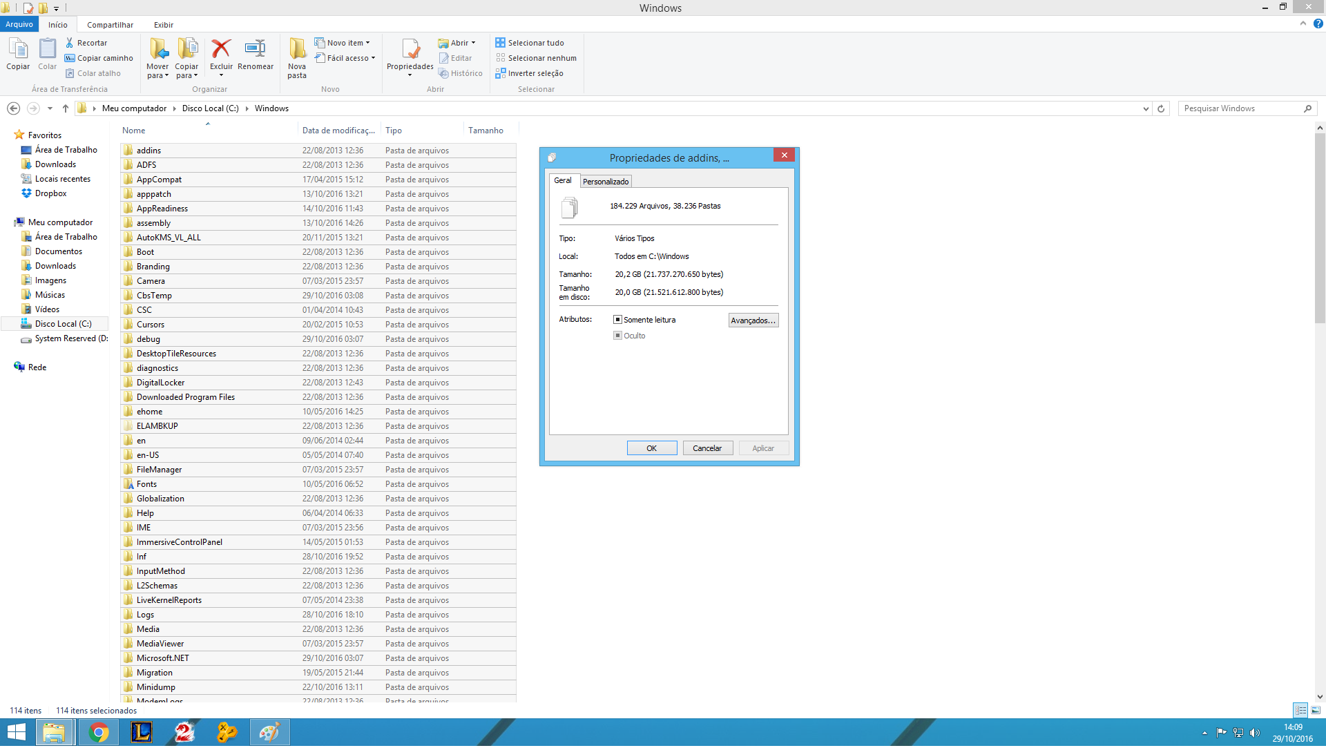Open League of Legends taskbar icon
Screen dimensions: 1326x748
pyautogui.click(x=142, y=732)
